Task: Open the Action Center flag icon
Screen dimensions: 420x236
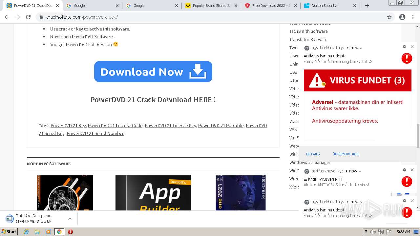Action: point(388,232)
